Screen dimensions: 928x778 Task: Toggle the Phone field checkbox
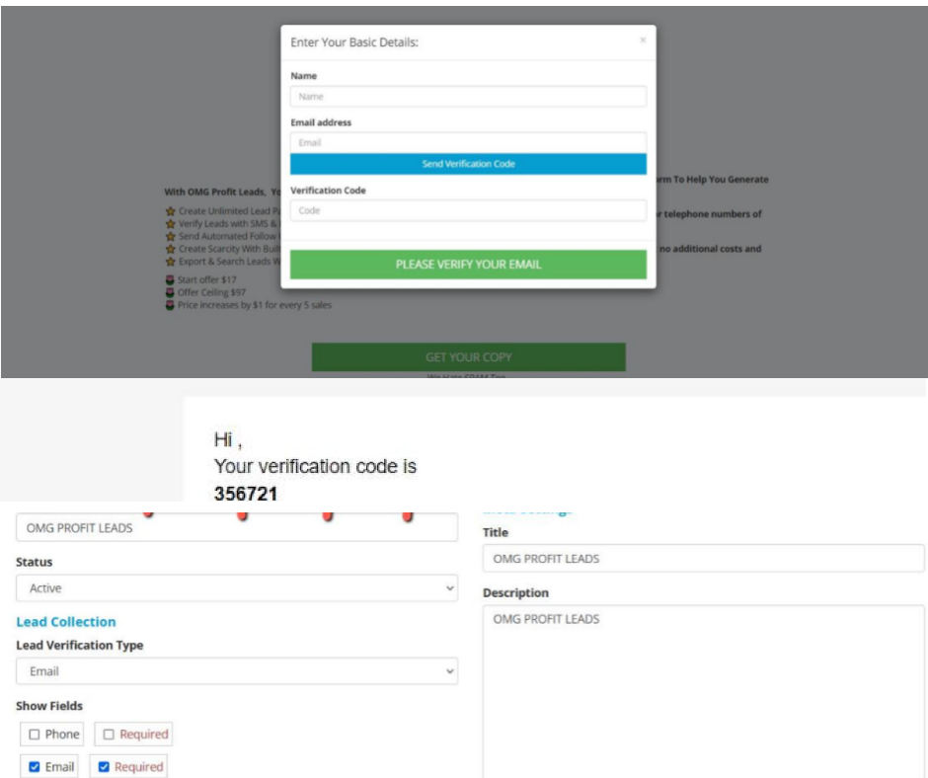pos(35,735)
